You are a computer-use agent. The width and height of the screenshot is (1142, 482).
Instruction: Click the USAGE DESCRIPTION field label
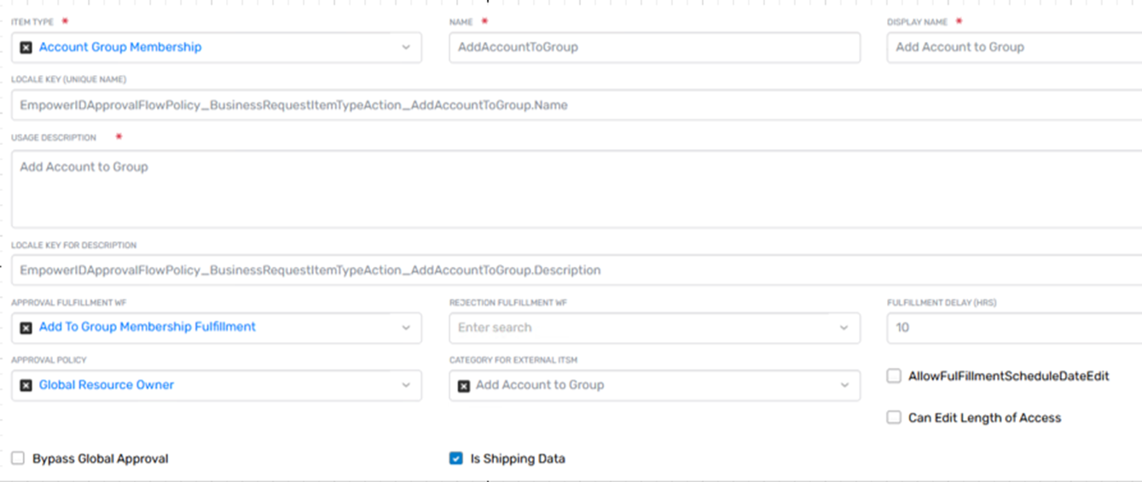coord(54,137)
